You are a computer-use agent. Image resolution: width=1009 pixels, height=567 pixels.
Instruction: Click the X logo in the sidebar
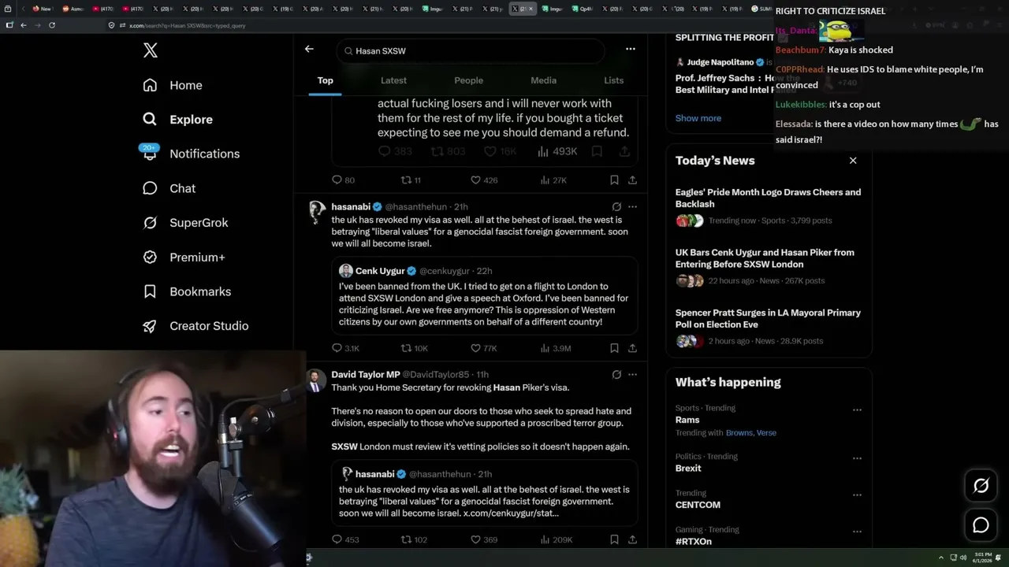coord(151,51)
